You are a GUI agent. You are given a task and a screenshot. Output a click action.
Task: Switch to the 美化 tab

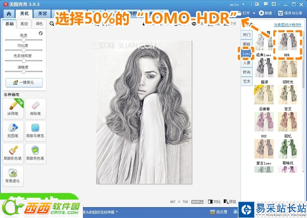coord(25,13)
